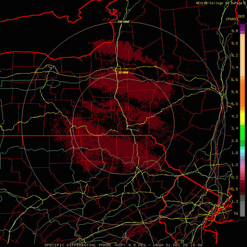
Task: Pick the gray band of the color scale
Action: pos(242,206)
